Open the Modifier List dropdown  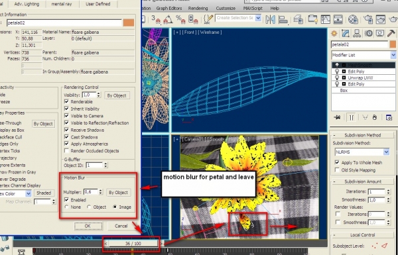364,55
